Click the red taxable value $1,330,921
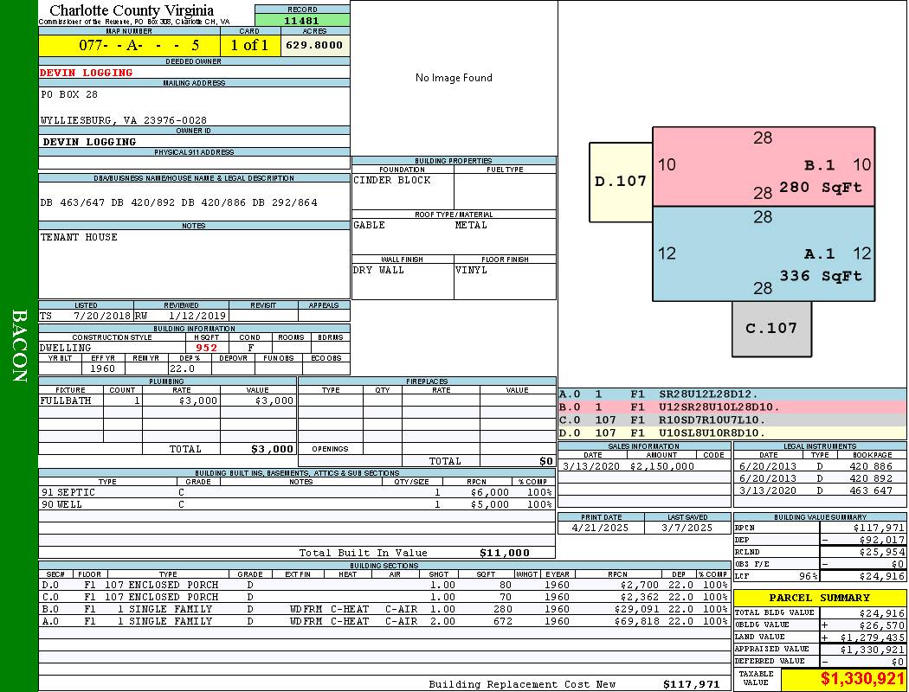 coord(862,679)
